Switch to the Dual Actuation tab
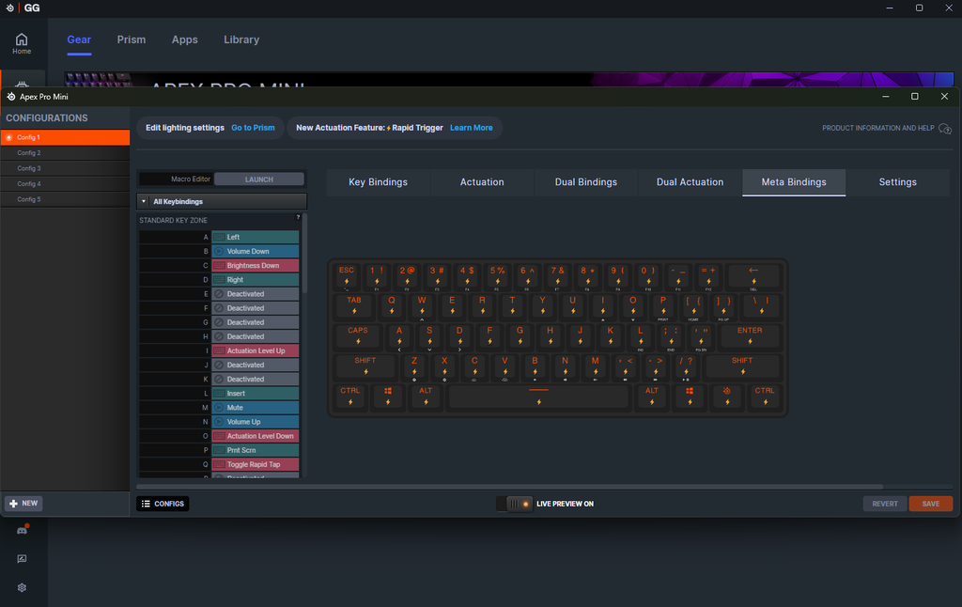Viewport: 962px width, 607px height. 690,182
